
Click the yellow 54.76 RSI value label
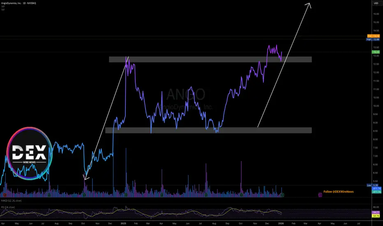pyautogui.click(x=376, y=216)
